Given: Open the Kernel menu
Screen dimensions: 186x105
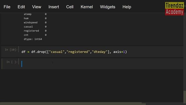Looking at the screenshot, I should (87, 7).
